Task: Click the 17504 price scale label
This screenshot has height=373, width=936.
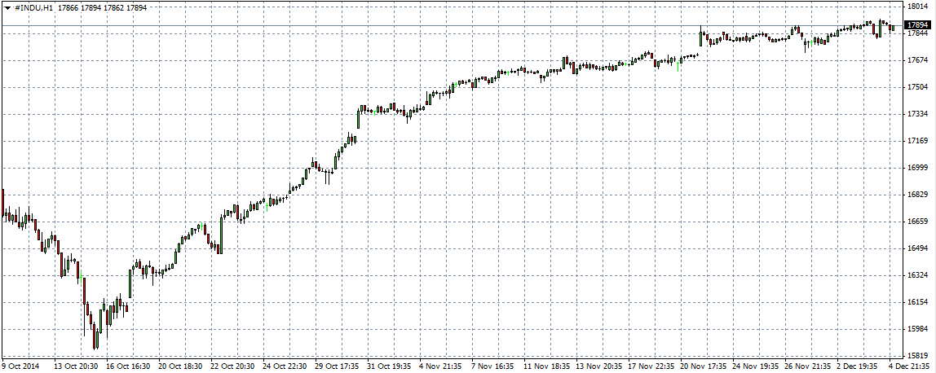Action: [x=918, y=87]
